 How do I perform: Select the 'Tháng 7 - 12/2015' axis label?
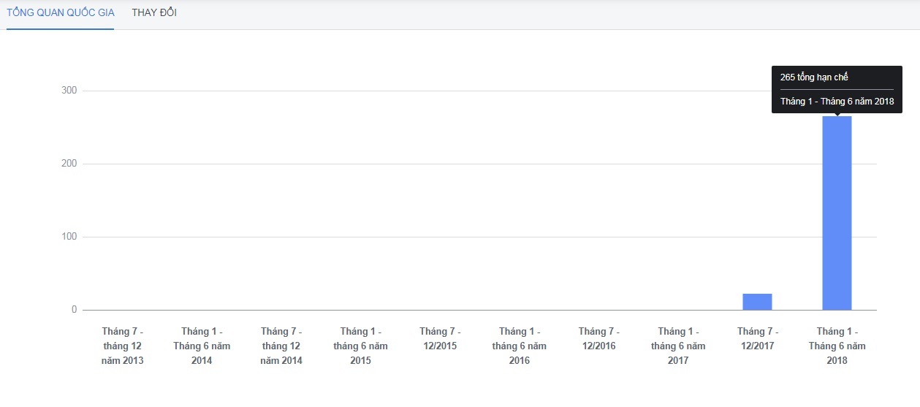click(x=440, y=339)
